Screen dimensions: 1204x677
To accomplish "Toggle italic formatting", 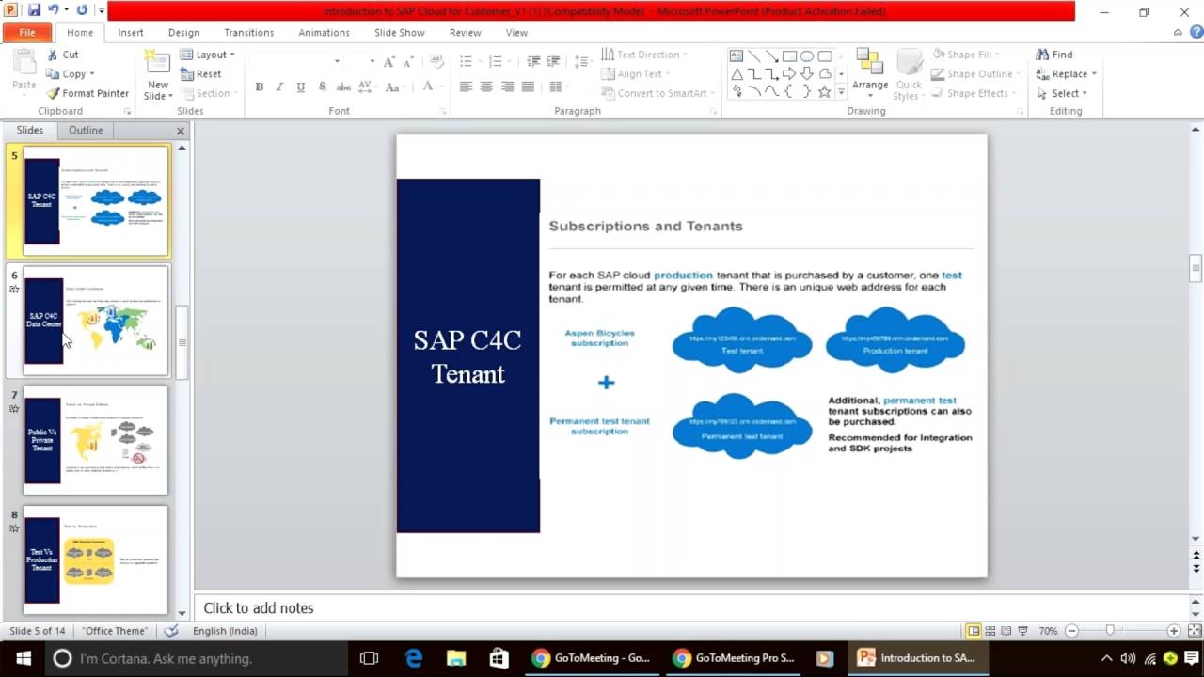I will (x=279, y=87).
